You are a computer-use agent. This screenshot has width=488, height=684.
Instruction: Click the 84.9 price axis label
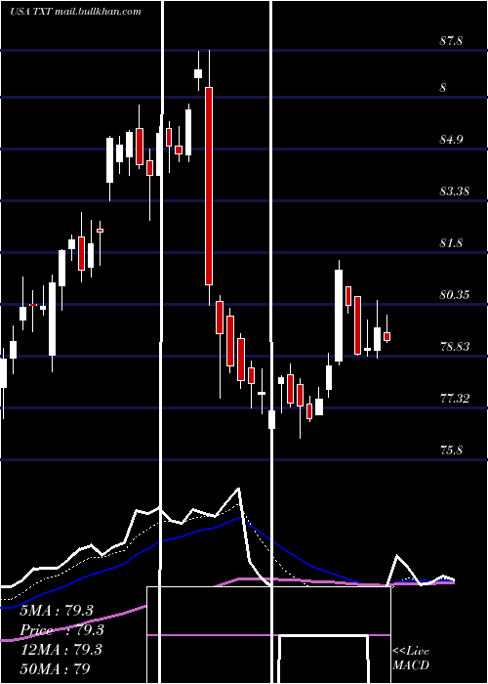click(451, 140)
